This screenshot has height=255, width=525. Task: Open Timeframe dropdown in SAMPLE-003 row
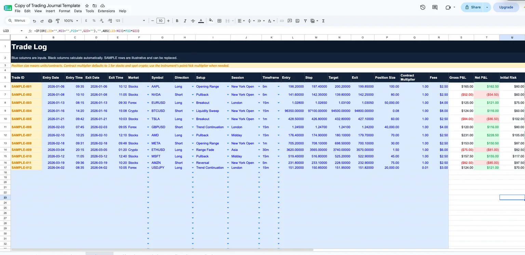pos(279,103)
